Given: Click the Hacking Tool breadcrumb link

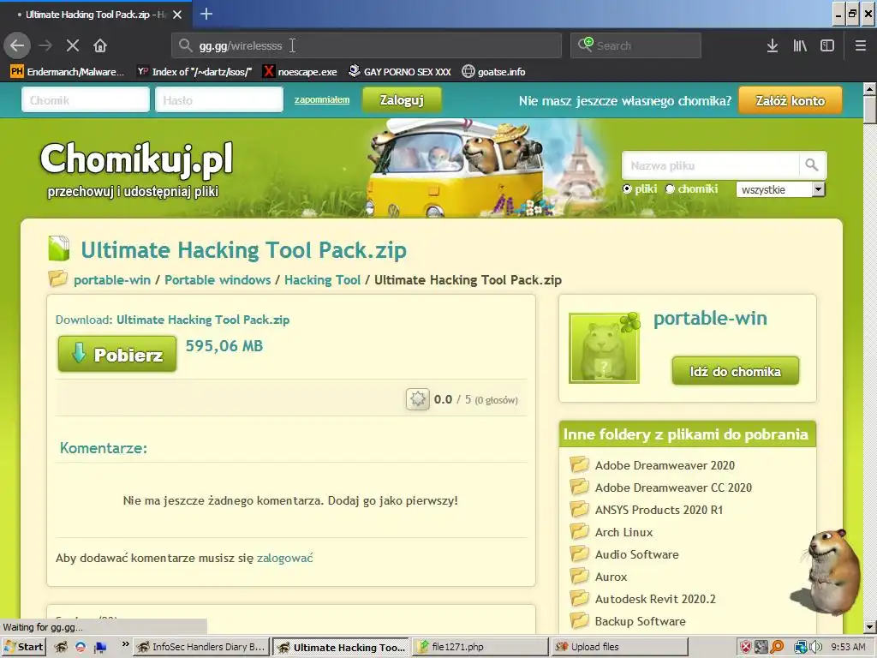Looking at the screenshot, I should 322,280.
